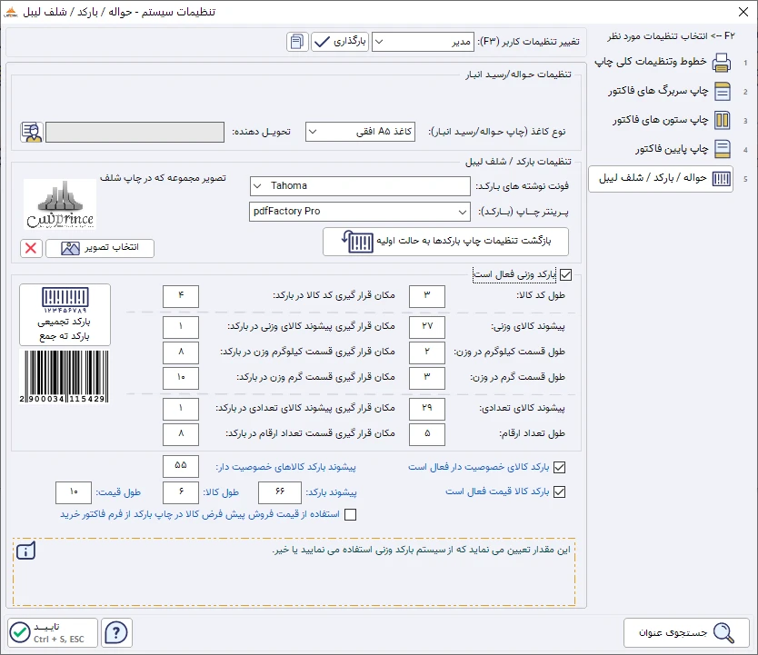
Task: Click the copy settings icon next to بارگذاری
Action: point(297,42)
